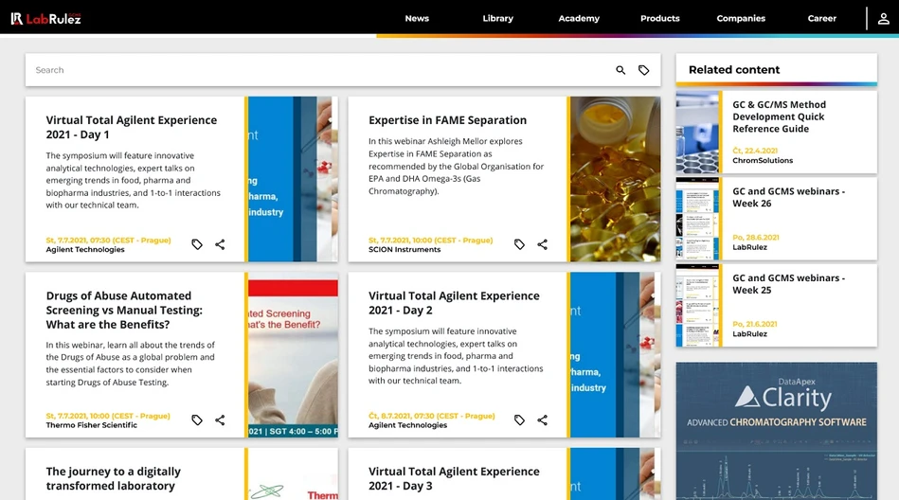Click tag icon on Drugs of Abuse card
The image size is (899, 500).
(197, 420)
